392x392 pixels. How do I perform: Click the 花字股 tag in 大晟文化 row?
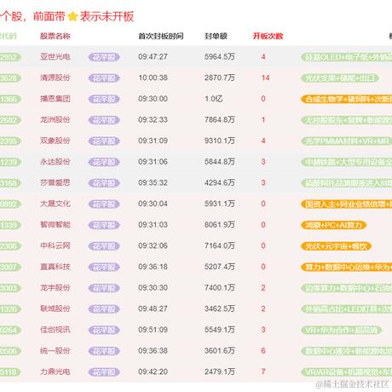[104, 205]
